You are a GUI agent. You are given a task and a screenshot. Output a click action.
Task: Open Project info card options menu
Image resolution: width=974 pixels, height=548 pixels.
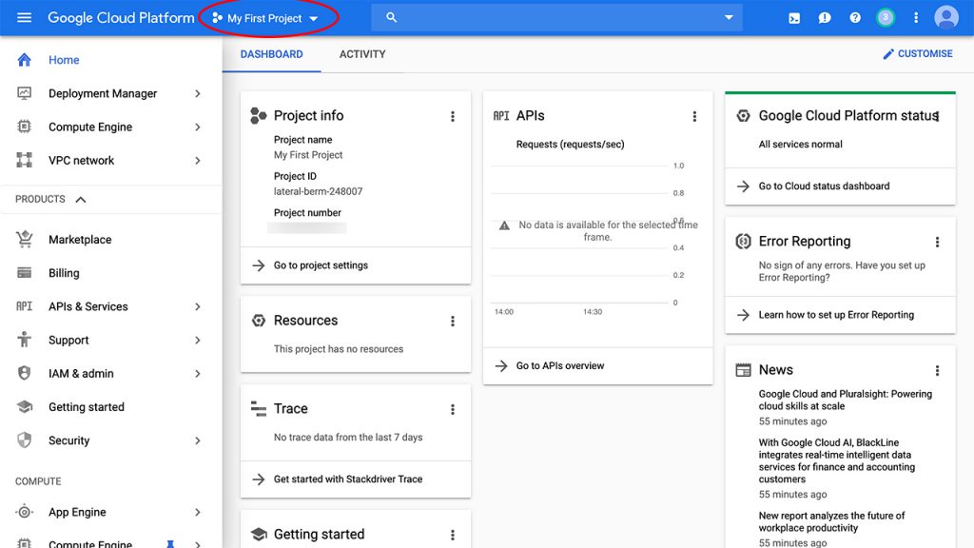453,116
